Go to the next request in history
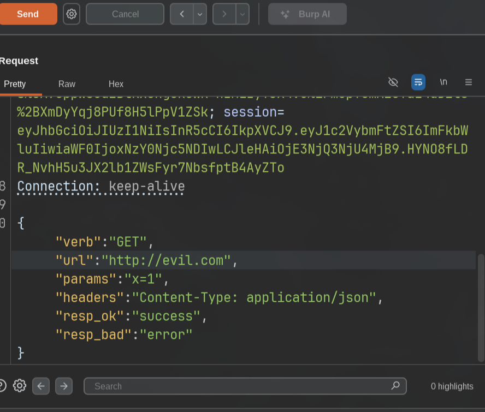 pos(224,14)
